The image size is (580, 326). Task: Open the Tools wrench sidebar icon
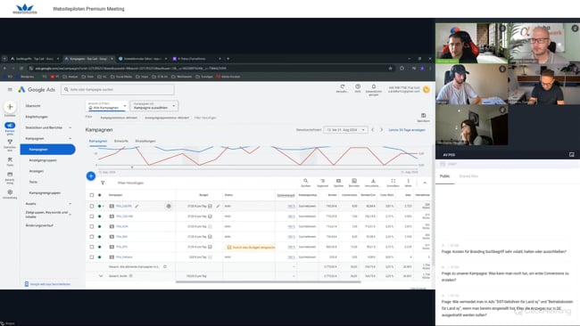click(10, 159)
